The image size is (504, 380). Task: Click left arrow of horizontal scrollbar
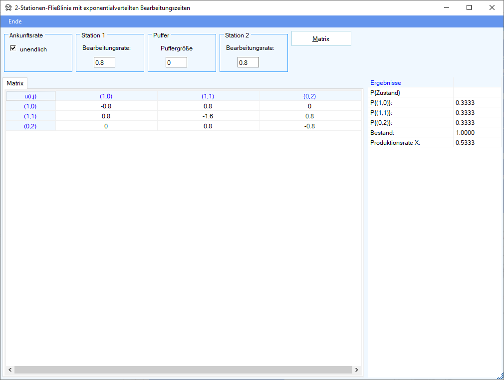click(9, 370)
